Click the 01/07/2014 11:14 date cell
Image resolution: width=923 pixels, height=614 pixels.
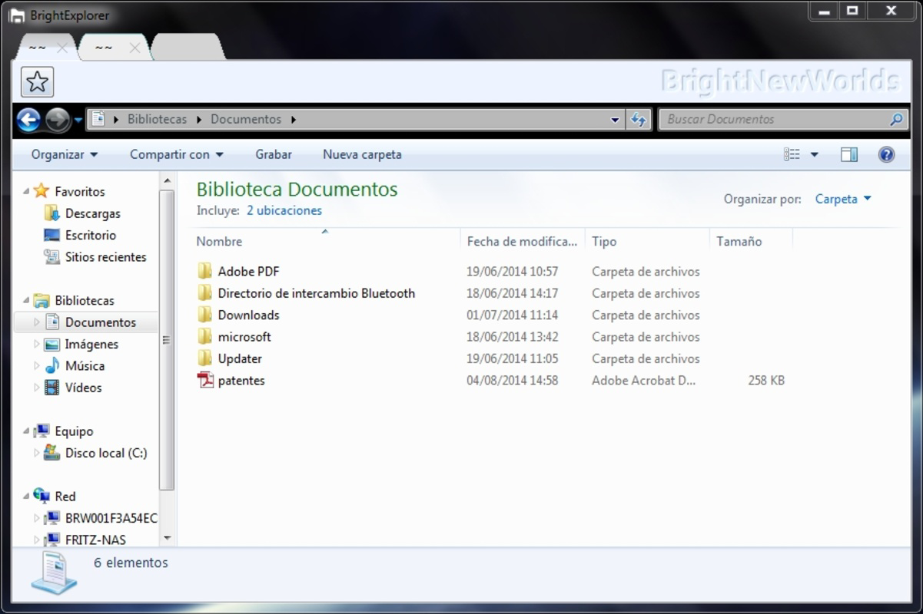coord(512,315)
